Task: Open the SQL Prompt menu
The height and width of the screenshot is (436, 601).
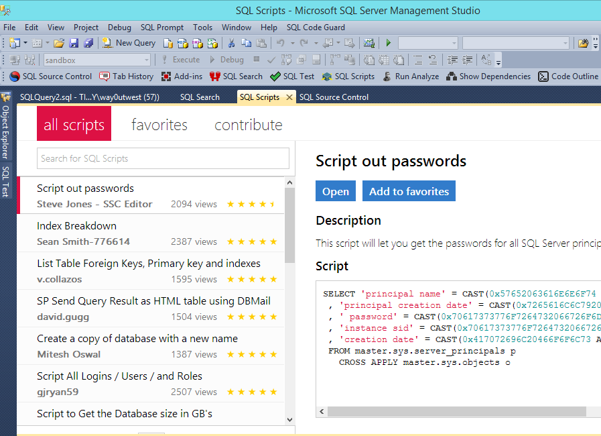Action: [161, 28]
